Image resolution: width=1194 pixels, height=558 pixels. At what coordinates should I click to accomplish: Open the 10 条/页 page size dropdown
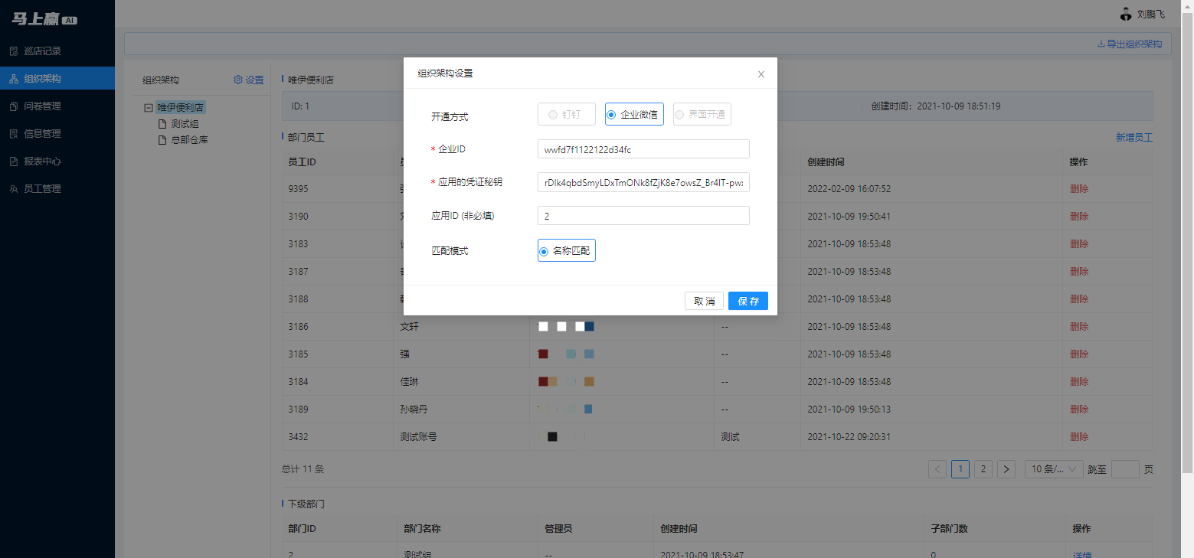click(1054, 469)
